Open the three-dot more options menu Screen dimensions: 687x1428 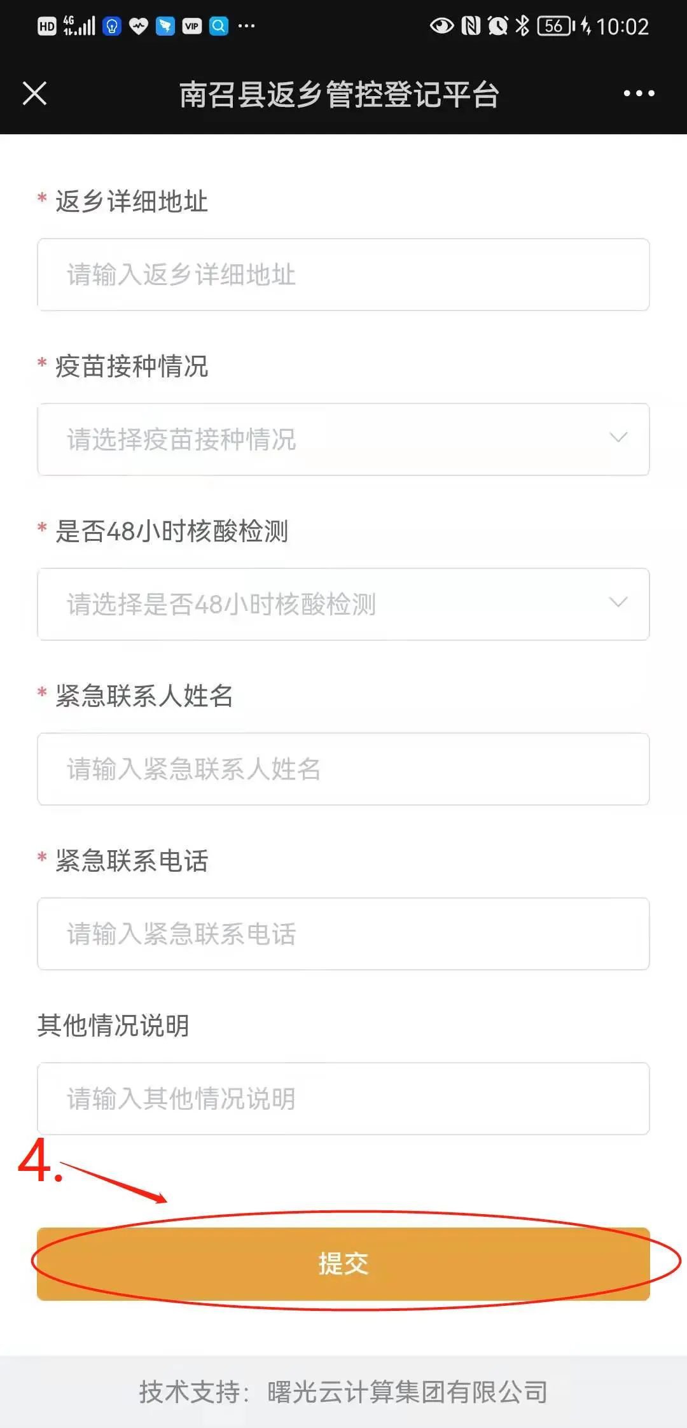639,94
